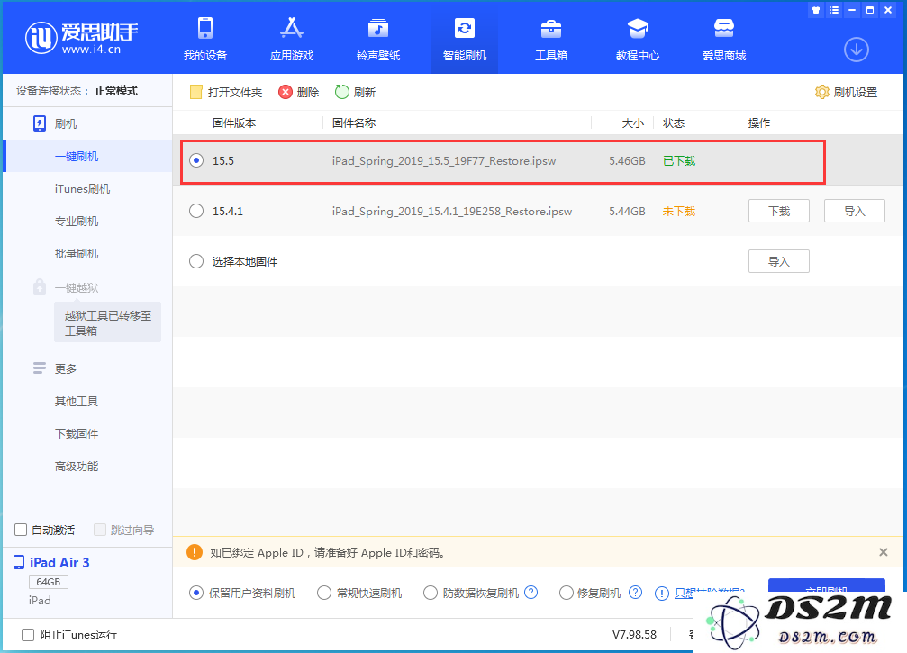Viewport: 907px width, 653px height.
Task: Click 导入 button for firmware 15.4.1
Action: (x=855, y=211)
